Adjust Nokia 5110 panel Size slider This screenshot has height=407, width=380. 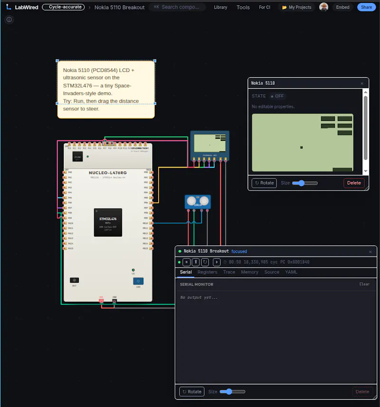(x=305, y=183)
